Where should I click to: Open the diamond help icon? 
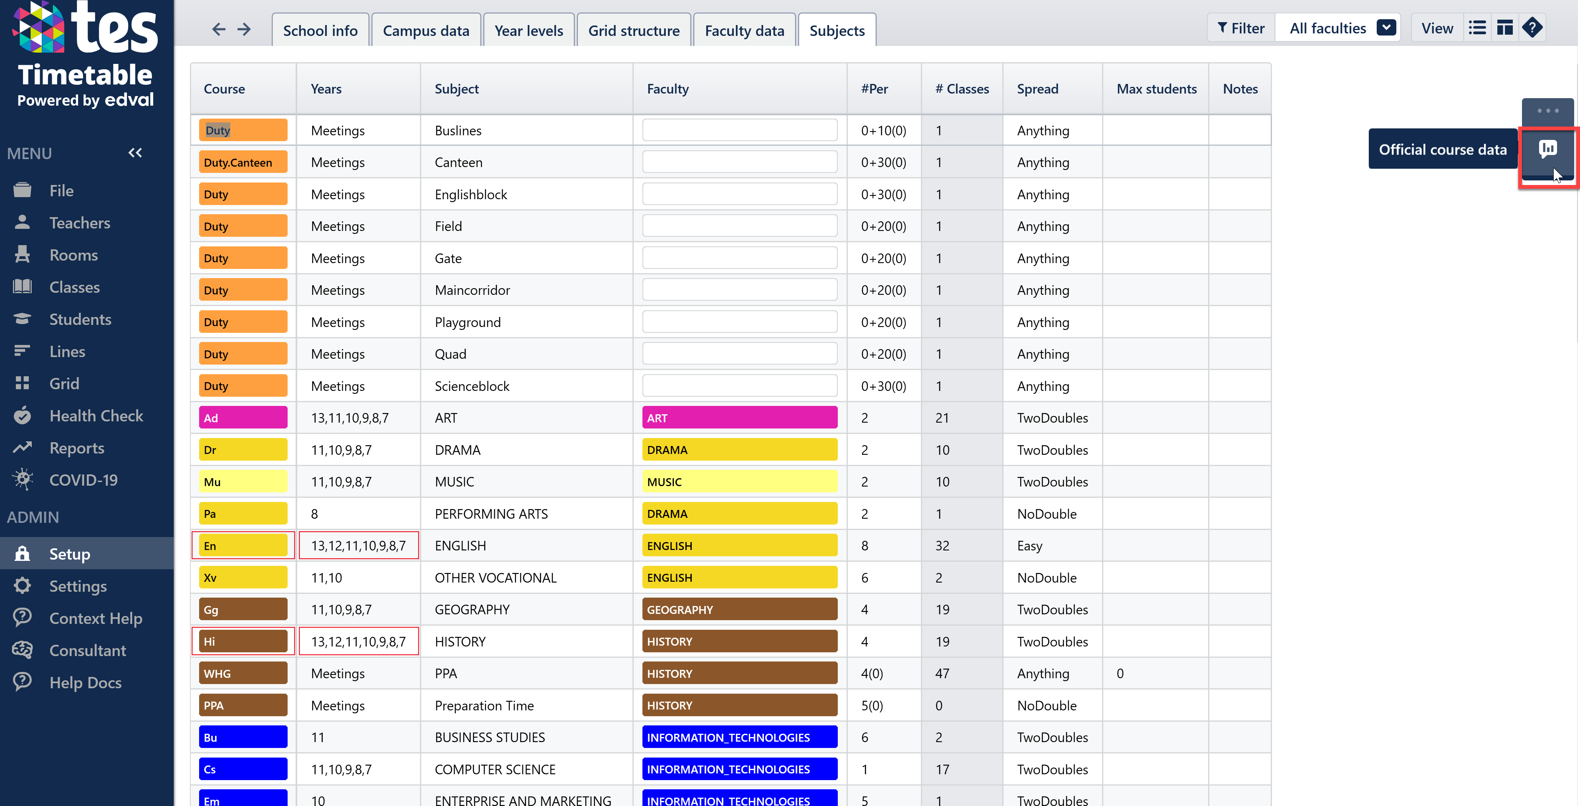[1532, 28]
